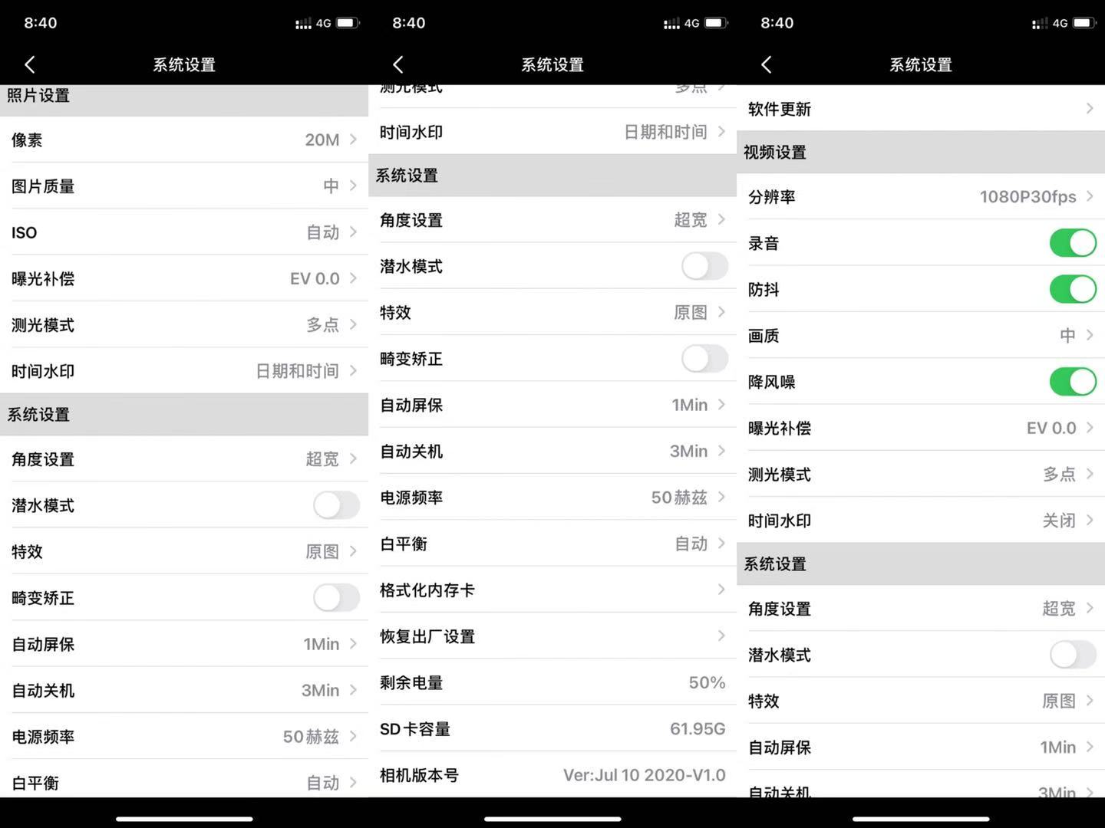1105x828 pixels.
Task: Select 61.95G SD card capacity value
Action: point(698,728)
